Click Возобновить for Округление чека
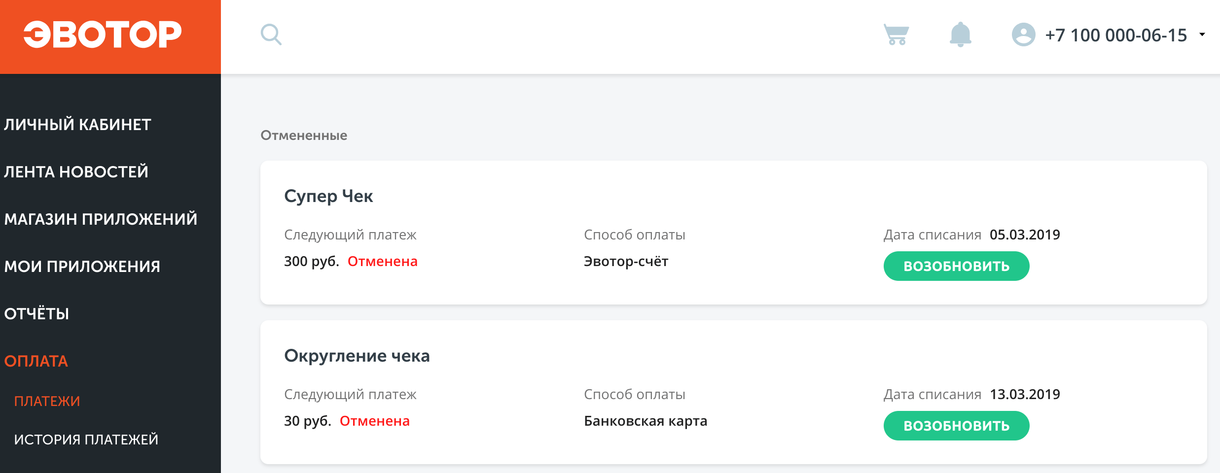Image resolution: width=1220 pixels, height=473 pixels. click(956, 426)
